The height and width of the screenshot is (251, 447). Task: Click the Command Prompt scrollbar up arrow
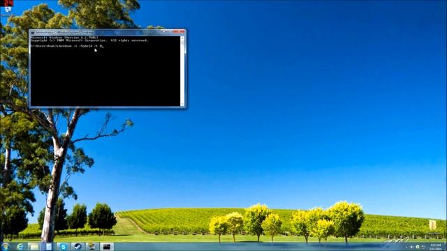(182, 38)
